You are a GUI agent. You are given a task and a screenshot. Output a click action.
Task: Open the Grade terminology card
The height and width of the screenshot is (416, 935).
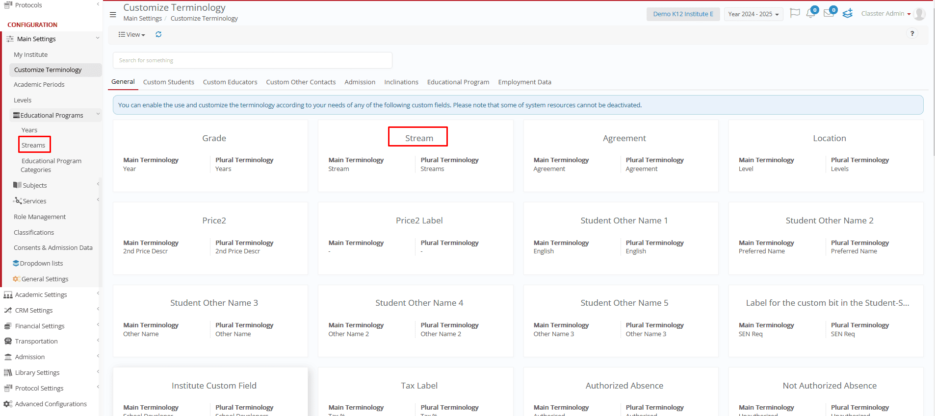click(210, 156)
